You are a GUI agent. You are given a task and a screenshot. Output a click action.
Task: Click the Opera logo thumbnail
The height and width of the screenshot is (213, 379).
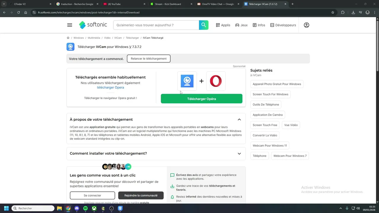click(216, 81)
